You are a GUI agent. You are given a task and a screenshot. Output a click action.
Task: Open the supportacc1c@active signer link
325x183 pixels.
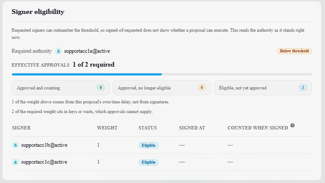(44, 162)
